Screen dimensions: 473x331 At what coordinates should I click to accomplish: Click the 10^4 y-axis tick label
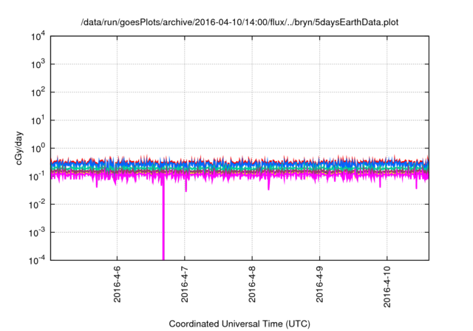[x=38, y=36]
